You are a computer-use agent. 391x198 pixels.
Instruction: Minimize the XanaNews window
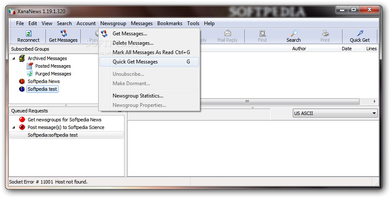tap(342, 10)
